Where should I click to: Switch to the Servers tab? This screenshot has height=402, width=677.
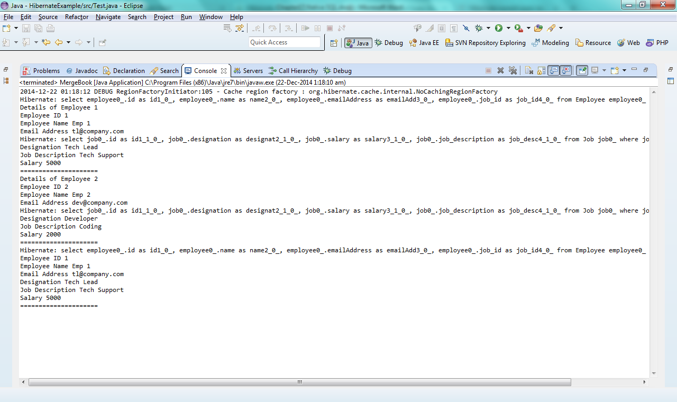click(x=248, y=70)
